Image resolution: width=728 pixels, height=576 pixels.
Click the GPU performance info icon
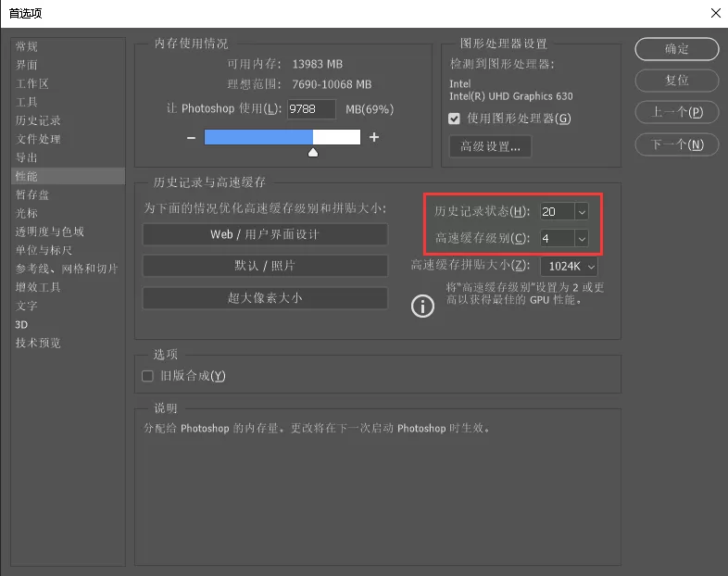(422, 307)
